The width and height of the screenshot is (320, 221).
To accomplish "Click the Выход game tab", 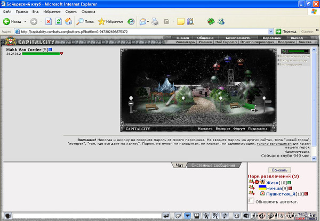I will point(297,38).
